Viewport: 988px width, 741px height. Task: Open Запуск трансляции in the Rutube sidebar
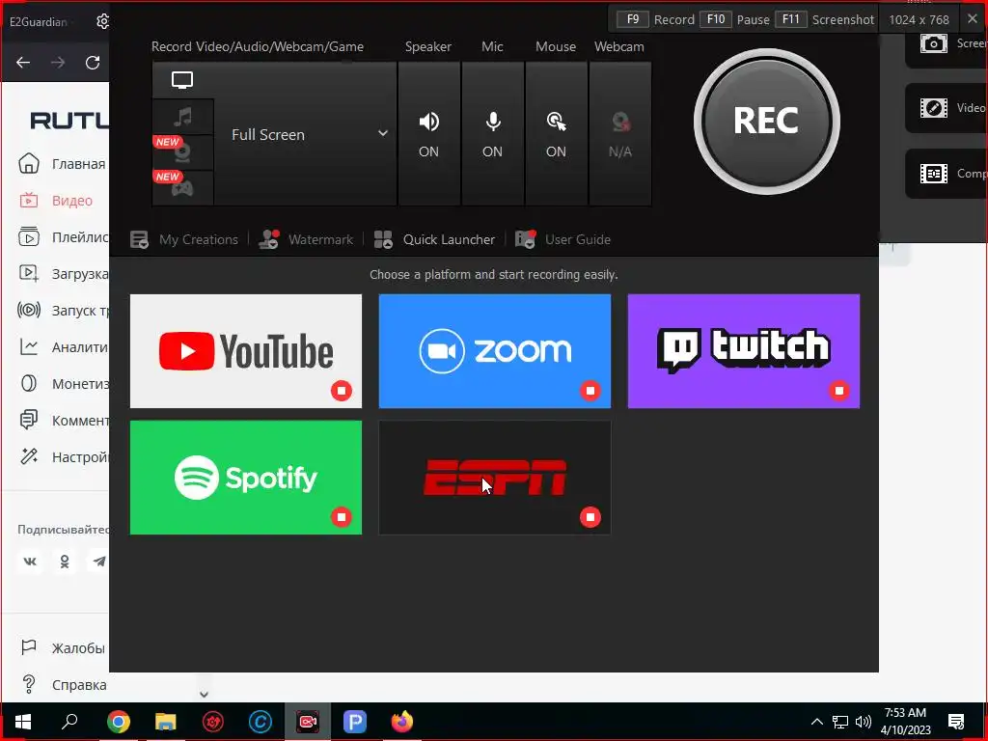63,310
